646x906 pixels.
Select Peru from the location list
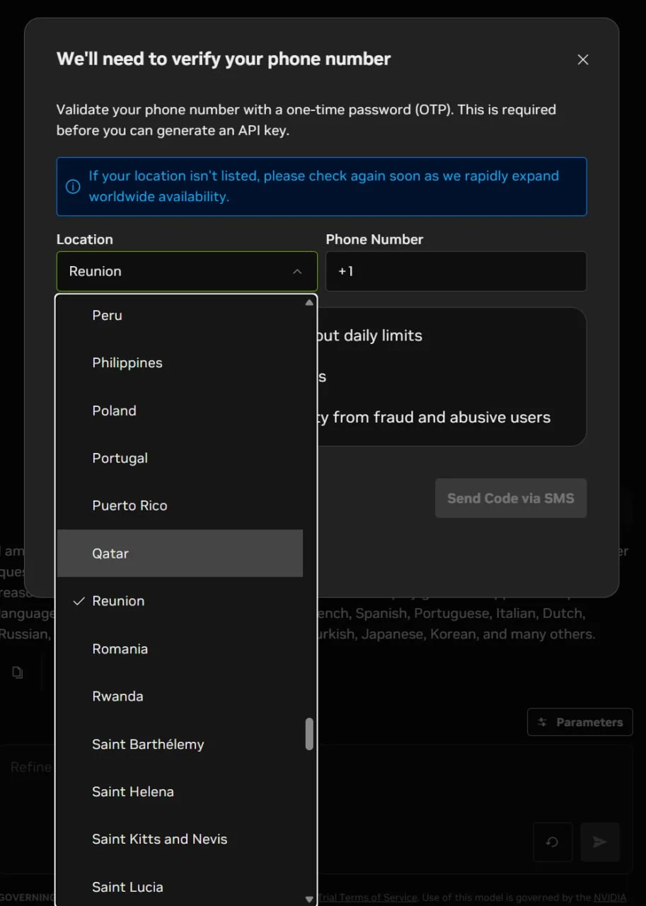(108, 316)
